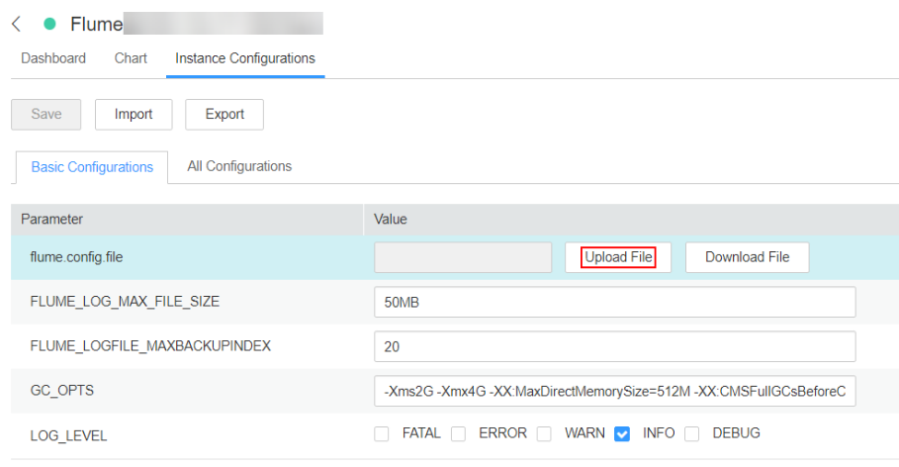Enable the FATAL log level checkbox
The width and height of the screenshot is (899, 467).
point(382,434)
